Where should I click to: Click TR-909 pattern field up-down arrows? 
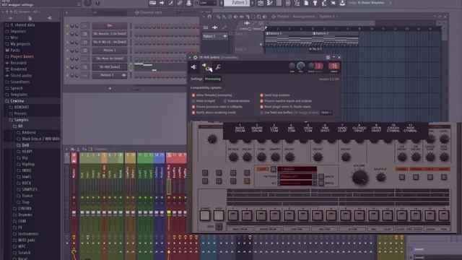pos(315,176)
